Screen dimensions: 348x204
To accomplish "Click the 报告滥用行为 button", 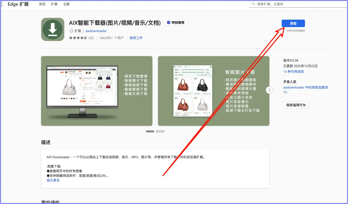I will click(x=296, y=105).
